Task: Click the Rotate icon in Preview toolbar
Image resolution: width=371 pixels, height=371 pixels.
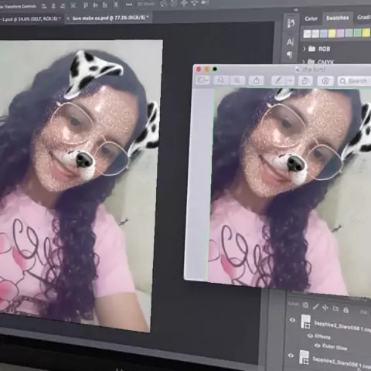Action: click(305, 81)
